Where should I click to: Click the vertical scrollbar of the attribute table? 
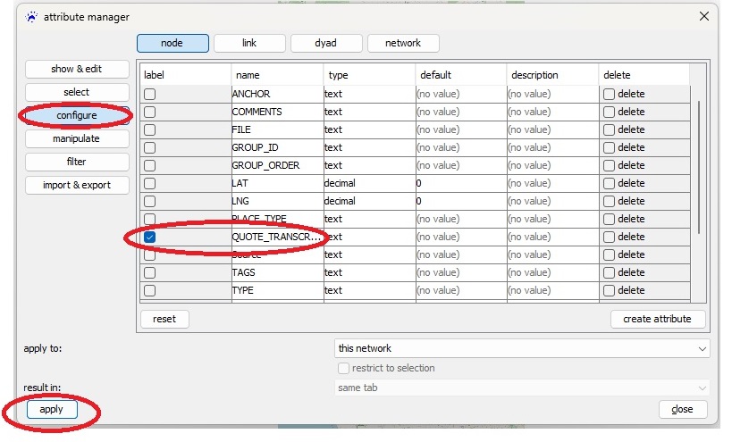click(699, 161)
